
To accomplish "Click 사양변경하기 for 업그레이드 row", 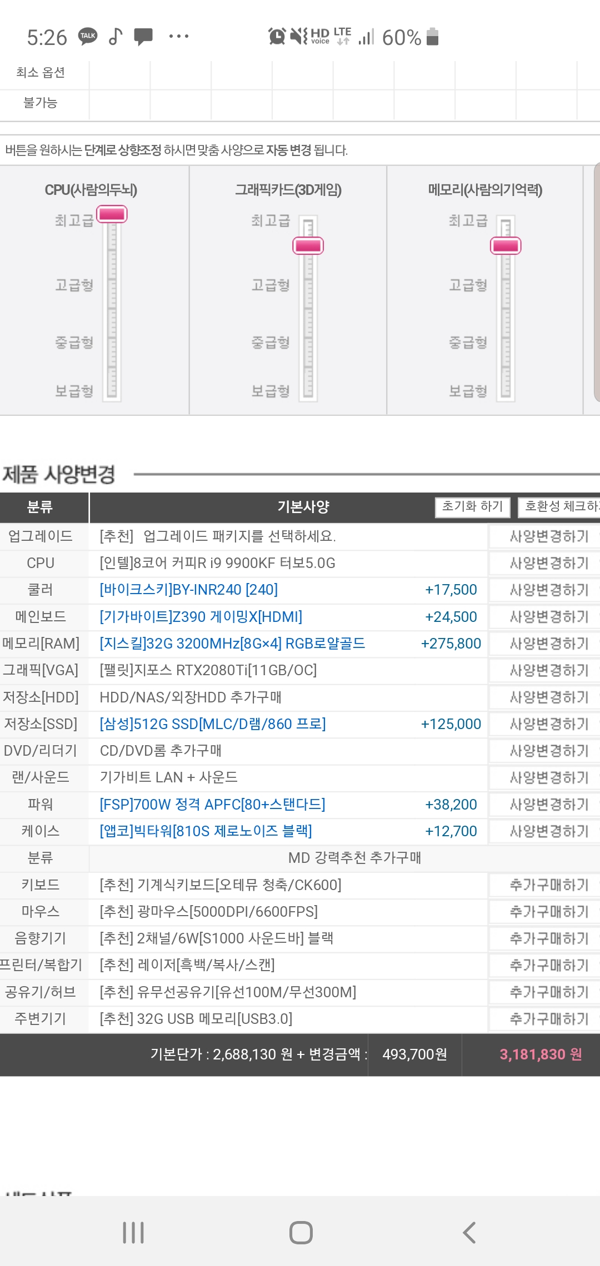I will (x=544, y=536).
